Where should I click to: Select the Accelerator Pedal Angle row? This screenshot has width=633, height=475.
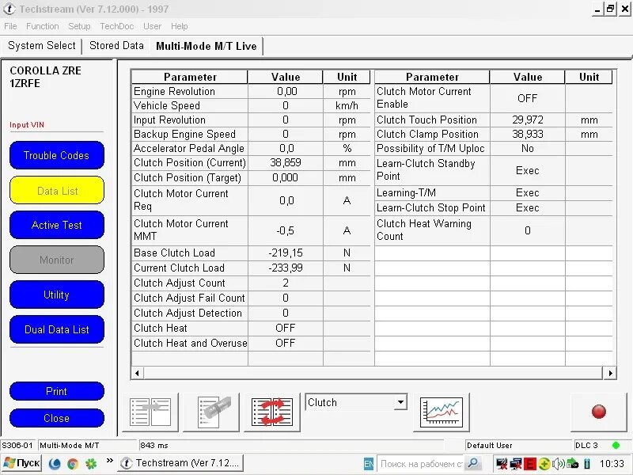click(250, 149)
